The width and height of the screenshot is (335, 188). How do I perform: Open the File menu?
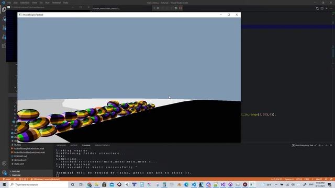click(x=9, y=3)
